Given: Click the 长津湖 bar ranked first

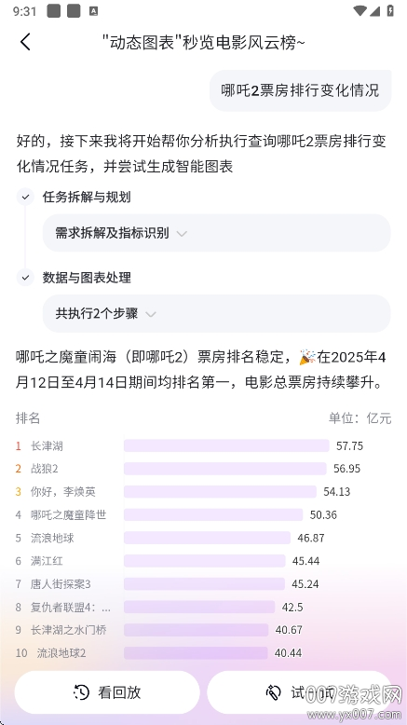Looking at the screenshot, I should (x=226, y=445).
